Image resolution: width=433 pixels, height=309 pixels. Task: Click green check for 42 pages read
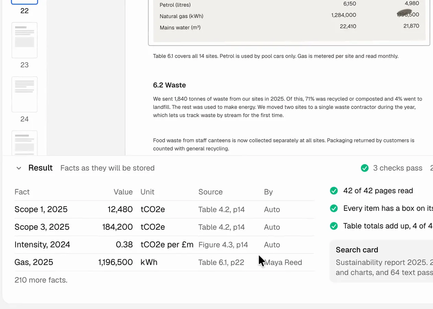coord(334,191)
